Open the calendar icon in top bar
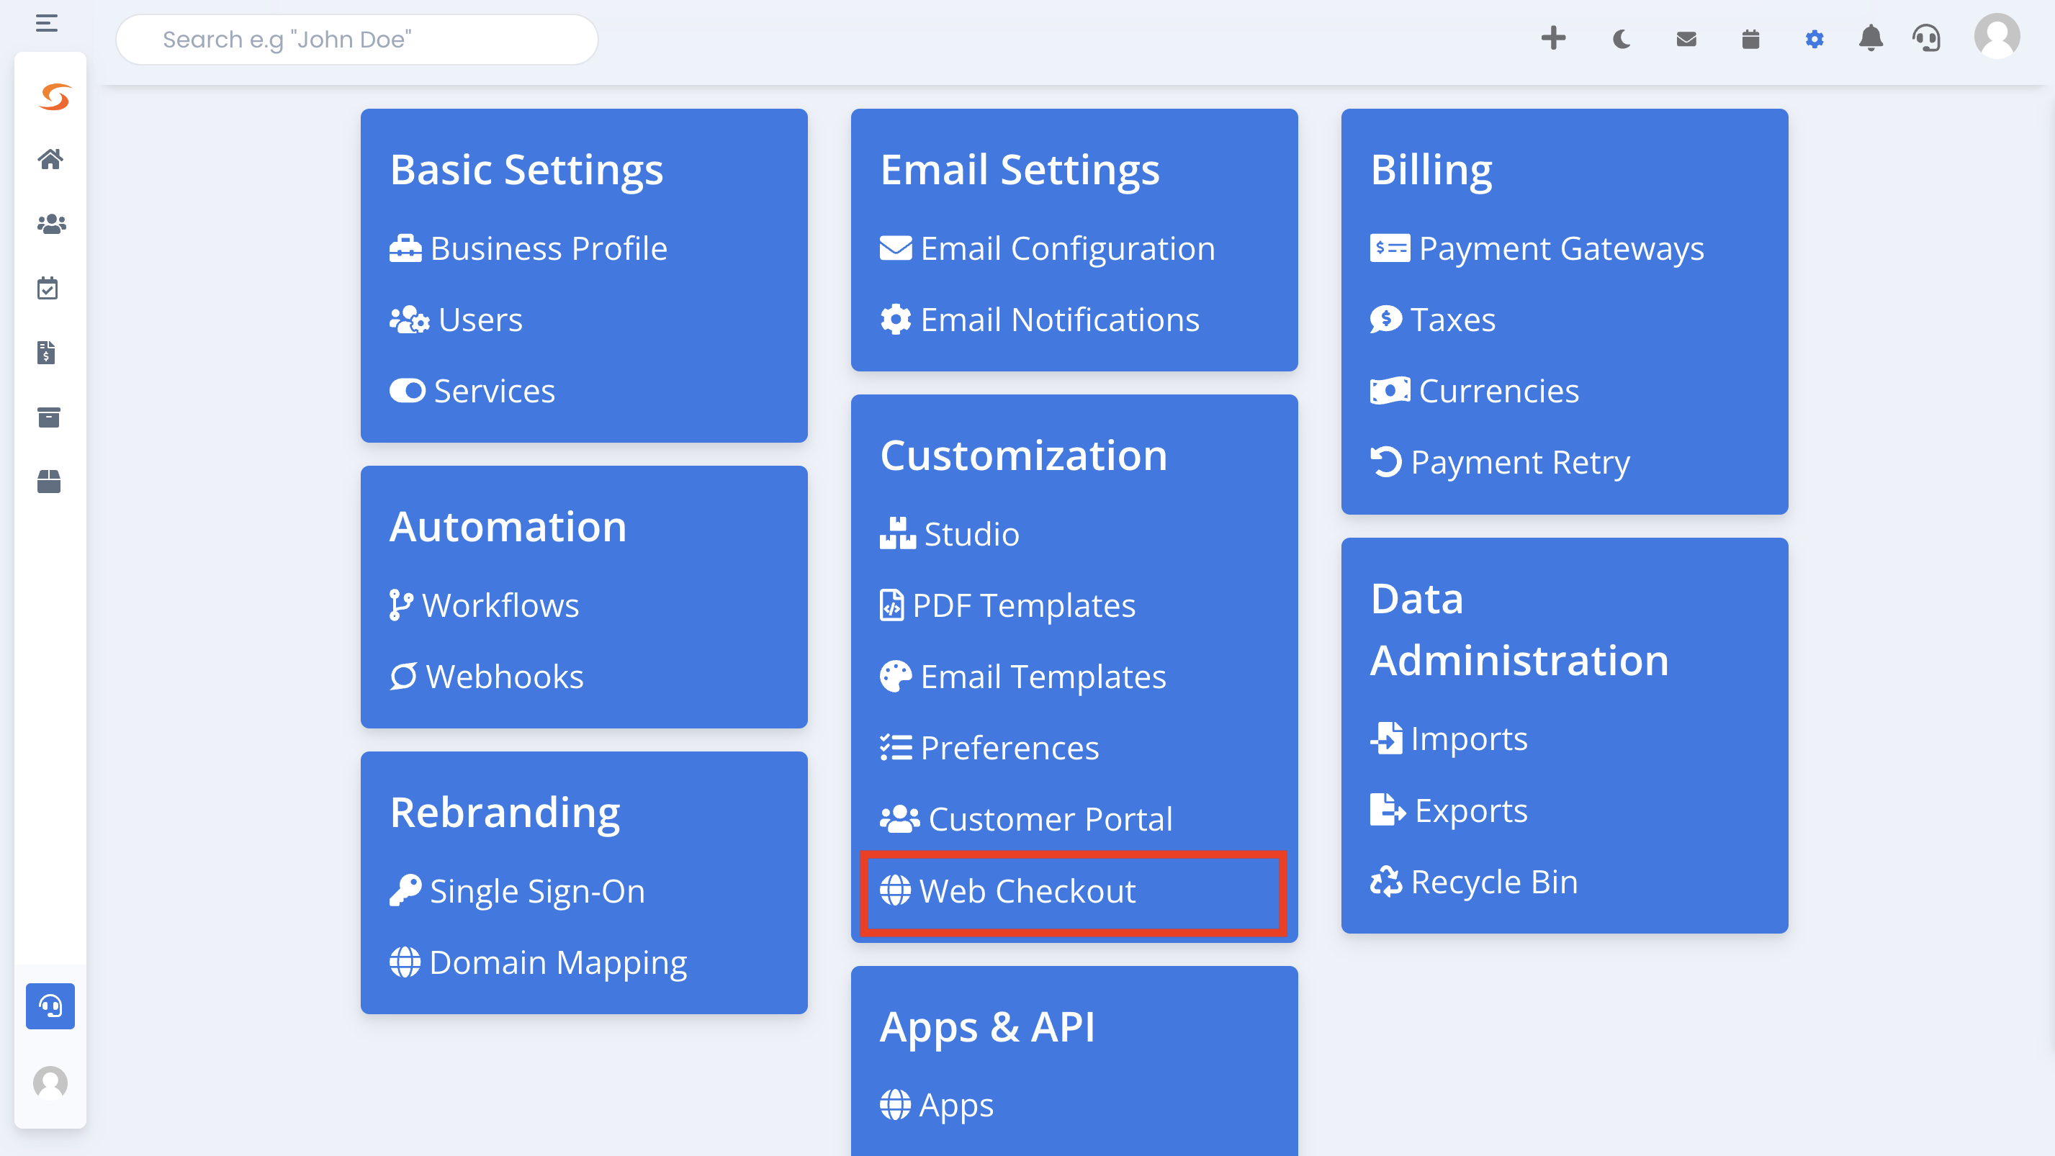 [x=1750, y=39]
